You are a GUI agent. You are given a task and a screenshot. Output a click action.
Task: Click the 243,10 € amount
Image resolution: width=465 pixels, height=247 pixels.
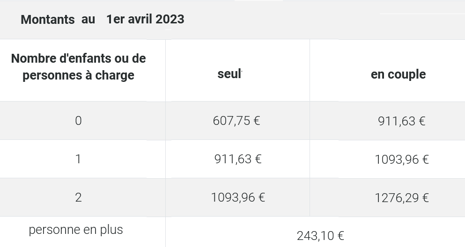tap(320, 236)
